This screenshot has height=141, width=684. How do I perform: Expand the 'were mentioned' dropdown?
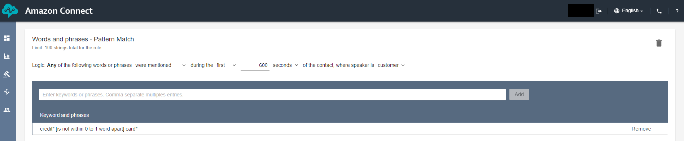[x=161, y=65]
